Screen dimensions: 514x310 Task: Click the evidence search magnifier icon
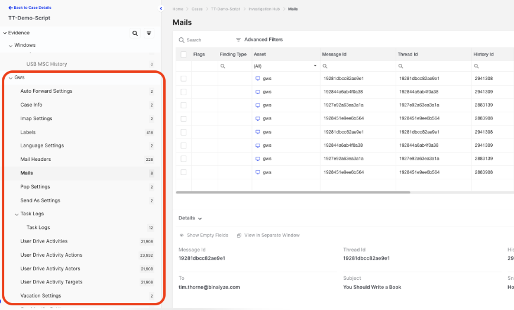click(135, 34)
